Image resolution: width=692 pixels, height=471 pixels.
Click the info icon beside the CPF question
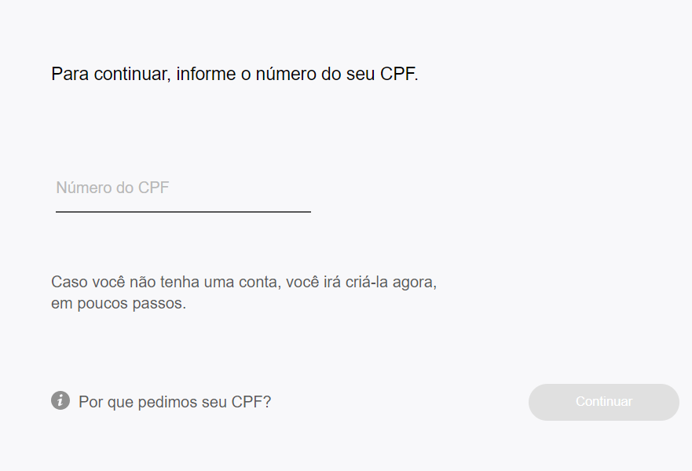pyautogui.click(x=60, y=400)
